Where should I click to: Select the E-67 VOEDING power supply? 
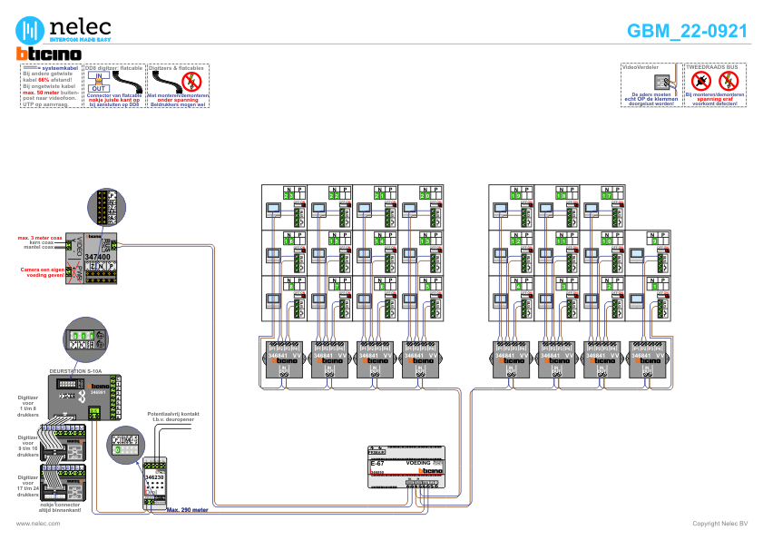pos(407,467)
